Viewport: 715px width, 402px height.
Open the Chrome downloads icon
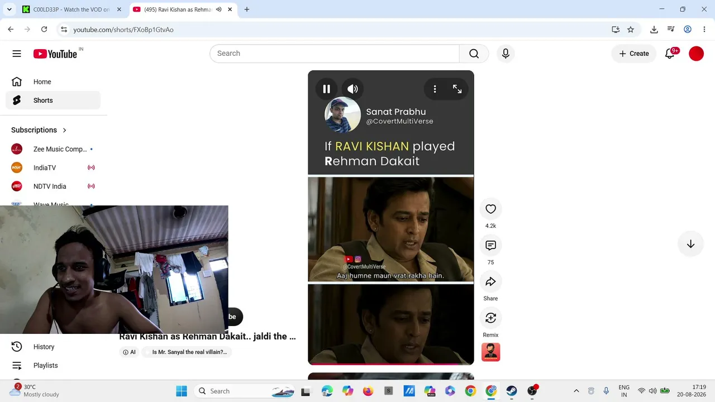654,30
